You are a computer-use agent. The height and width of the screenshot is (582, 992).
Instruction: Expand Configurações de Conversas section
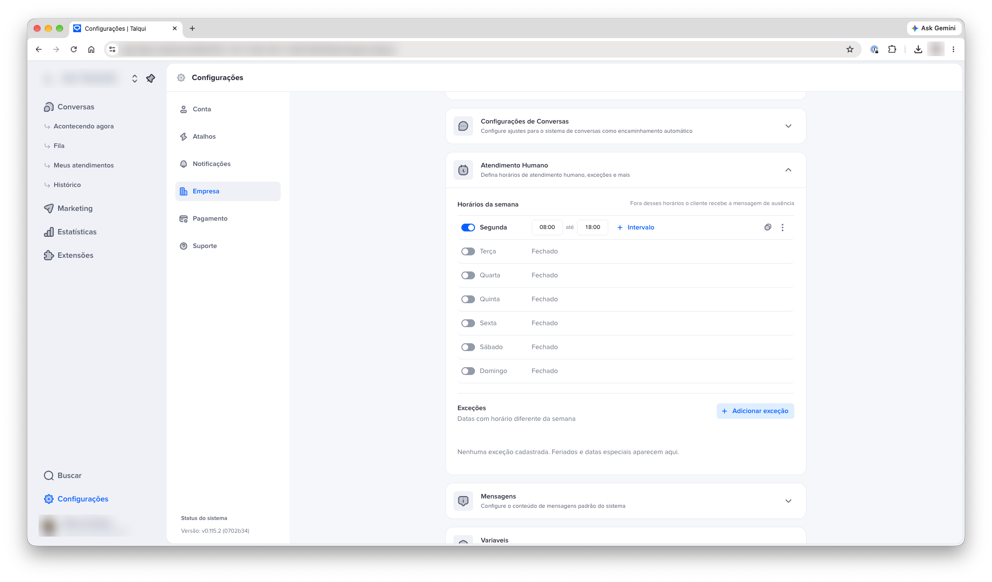788,126
